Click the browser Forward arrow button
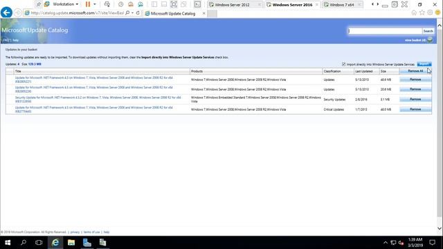Viewport: 443px width, 249px height. pyautogui.click(x=18, y=12)
